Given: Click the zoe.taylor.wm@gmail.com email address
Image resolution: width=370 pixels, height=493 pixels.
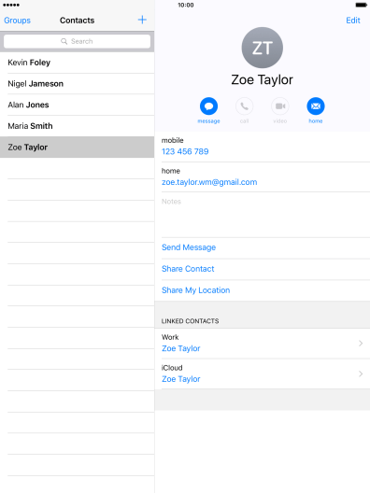Looking at the screenshot, I should pyautogui.click(x=209, y=182).
